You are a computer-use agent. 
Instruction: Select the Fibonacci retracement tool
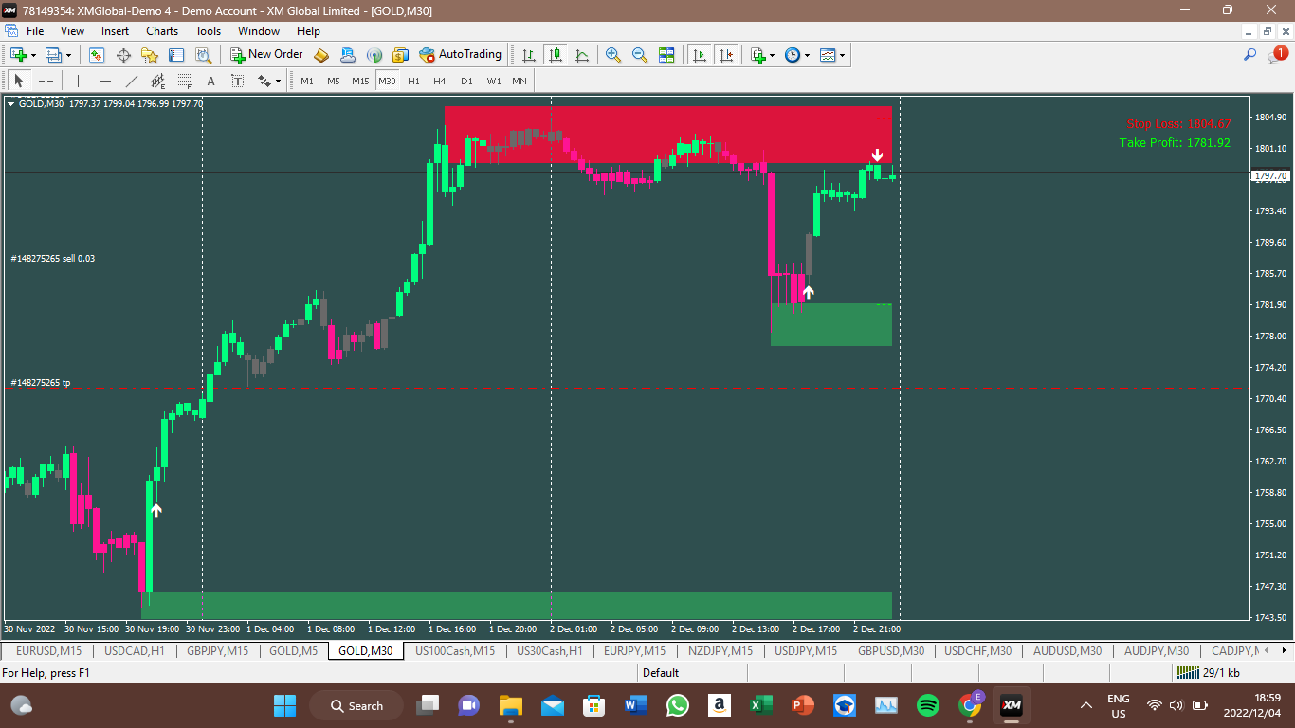pos(184,81)
